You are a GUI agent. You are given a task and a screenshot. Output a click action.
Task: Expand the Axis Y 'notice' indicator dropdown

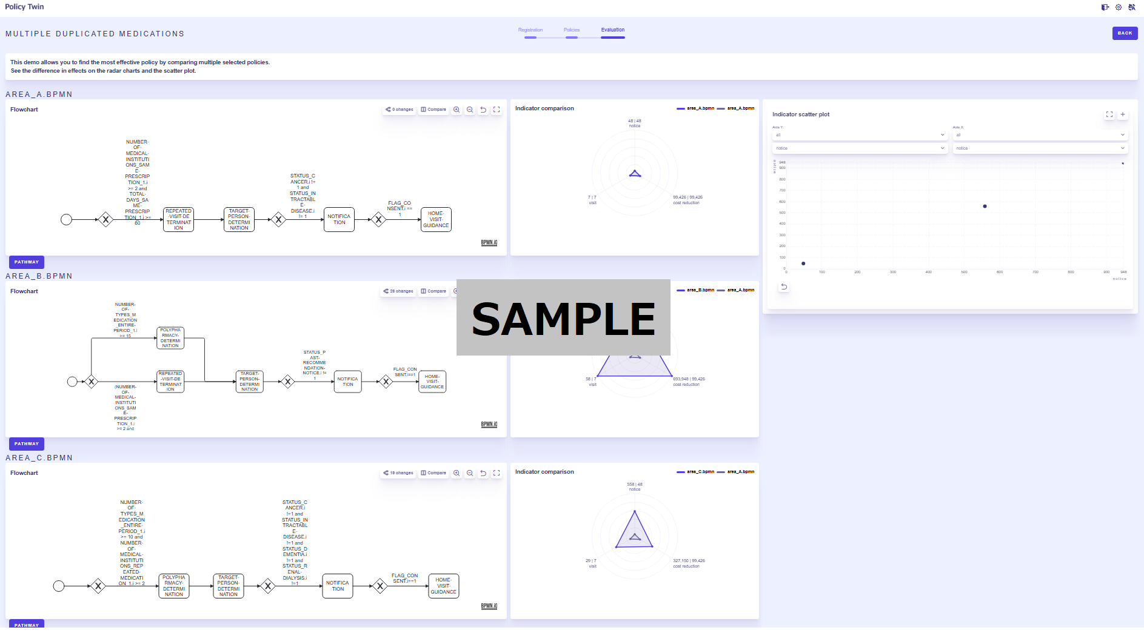click(x=859, y=148)
